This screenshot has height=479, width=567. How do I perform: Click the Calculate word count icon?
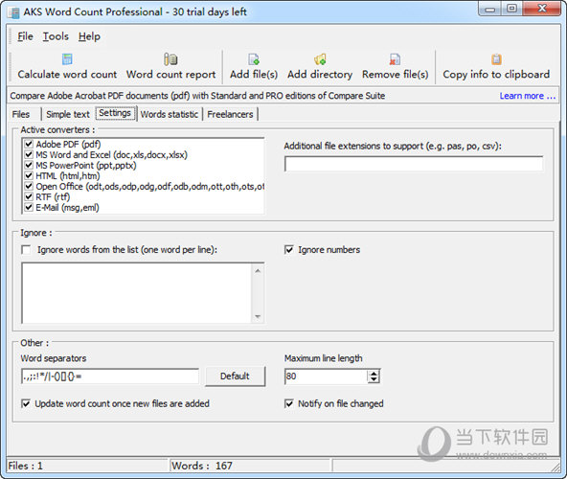click(x=67, y=59)
